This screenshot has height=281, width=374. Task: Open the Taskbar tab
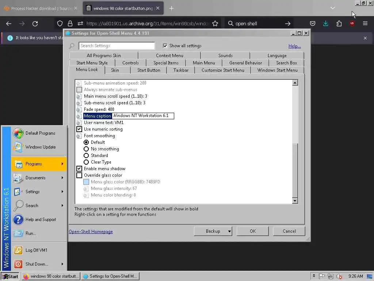tap(181, 70)
